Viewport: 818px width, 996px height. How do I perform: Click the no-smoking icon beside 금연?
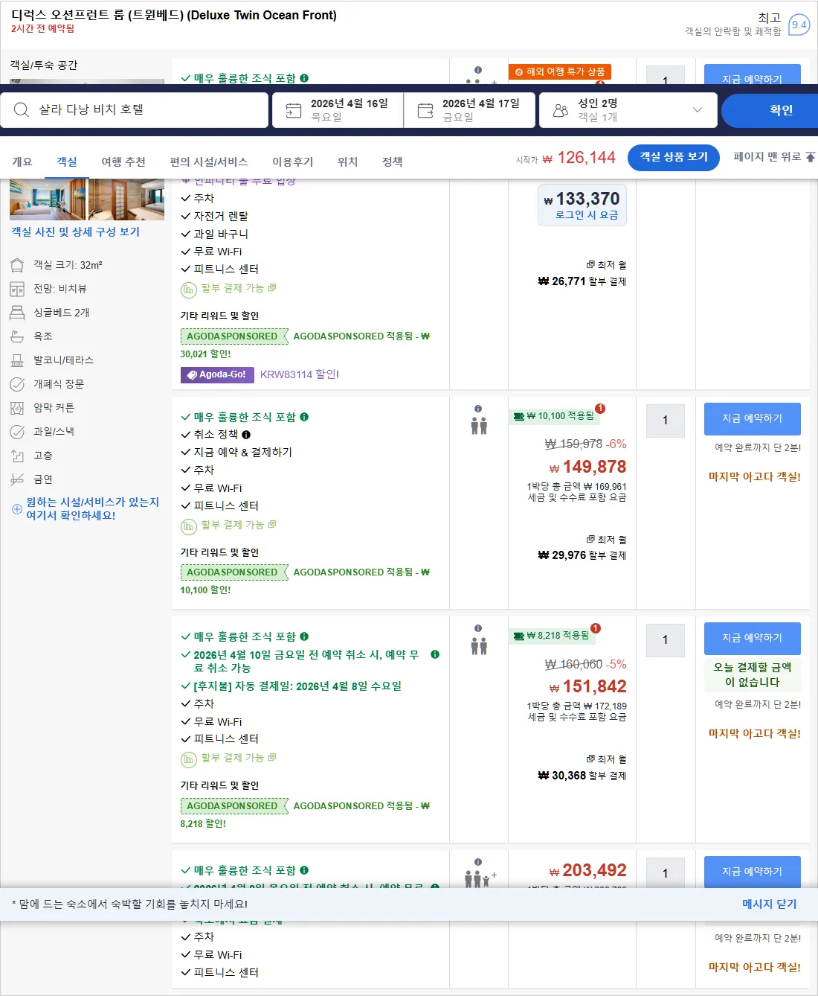17,479
